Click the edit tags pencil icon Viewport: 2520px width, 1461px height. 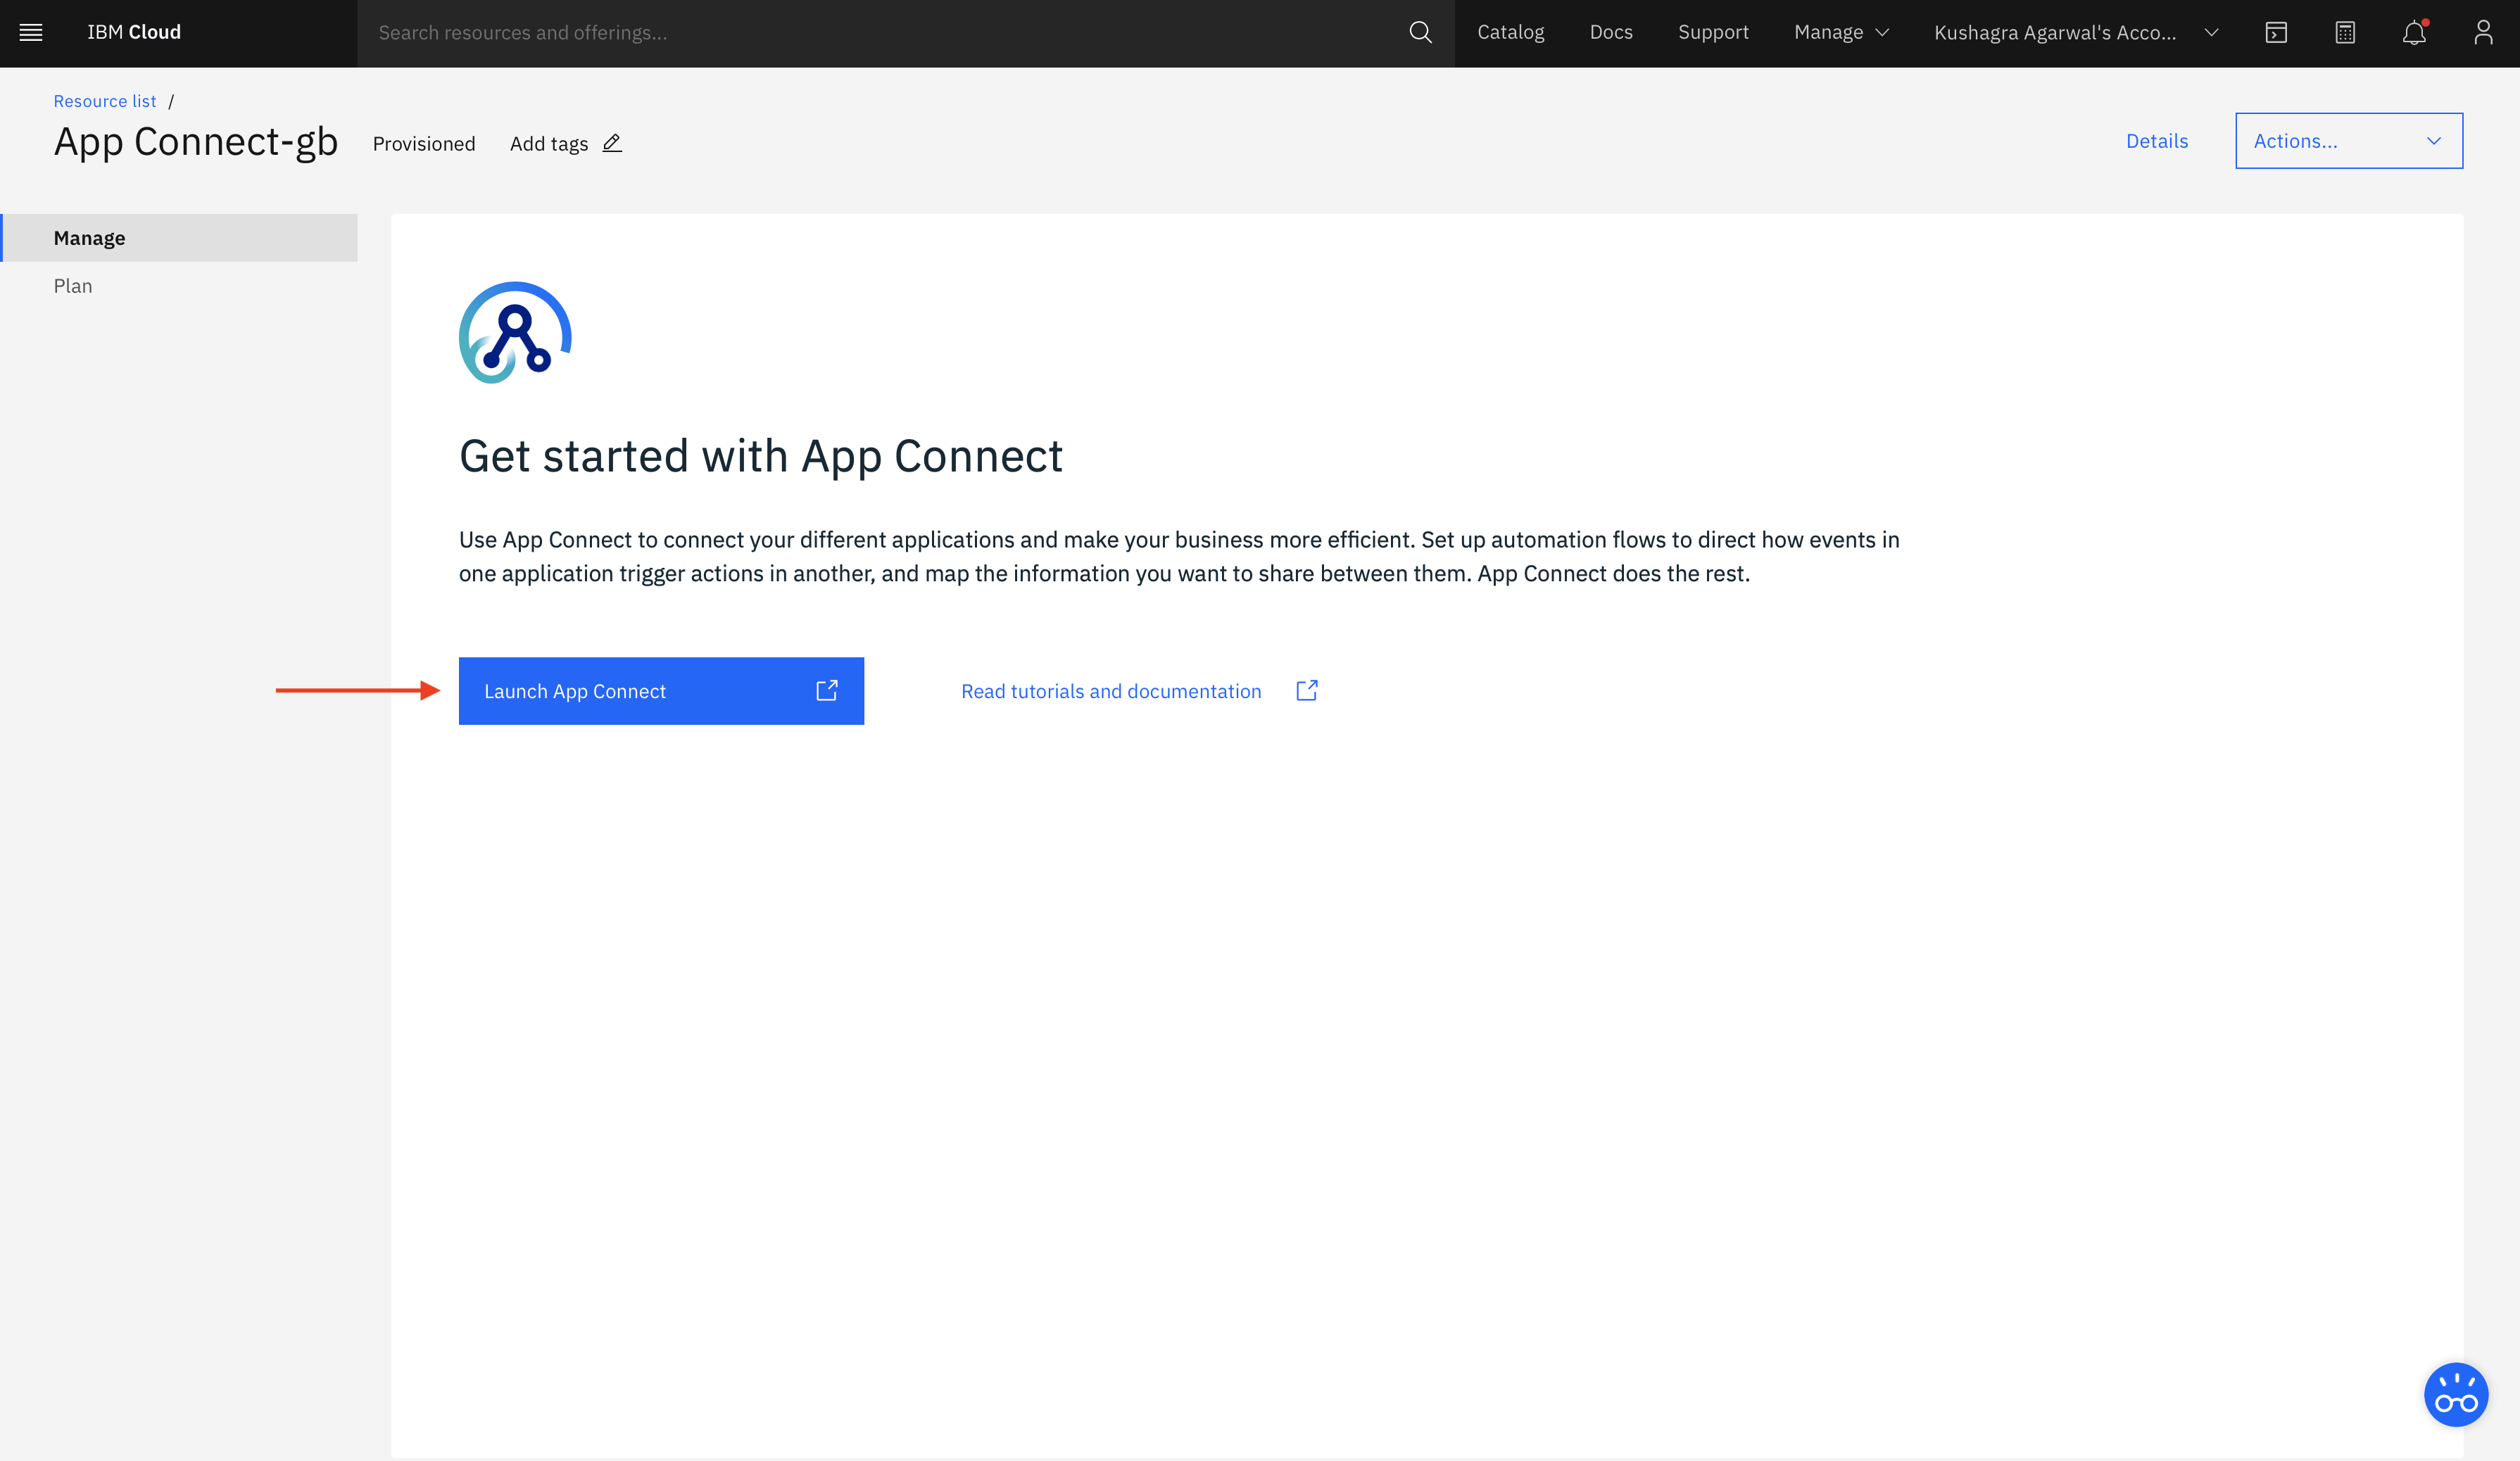(x=612, y=143)
